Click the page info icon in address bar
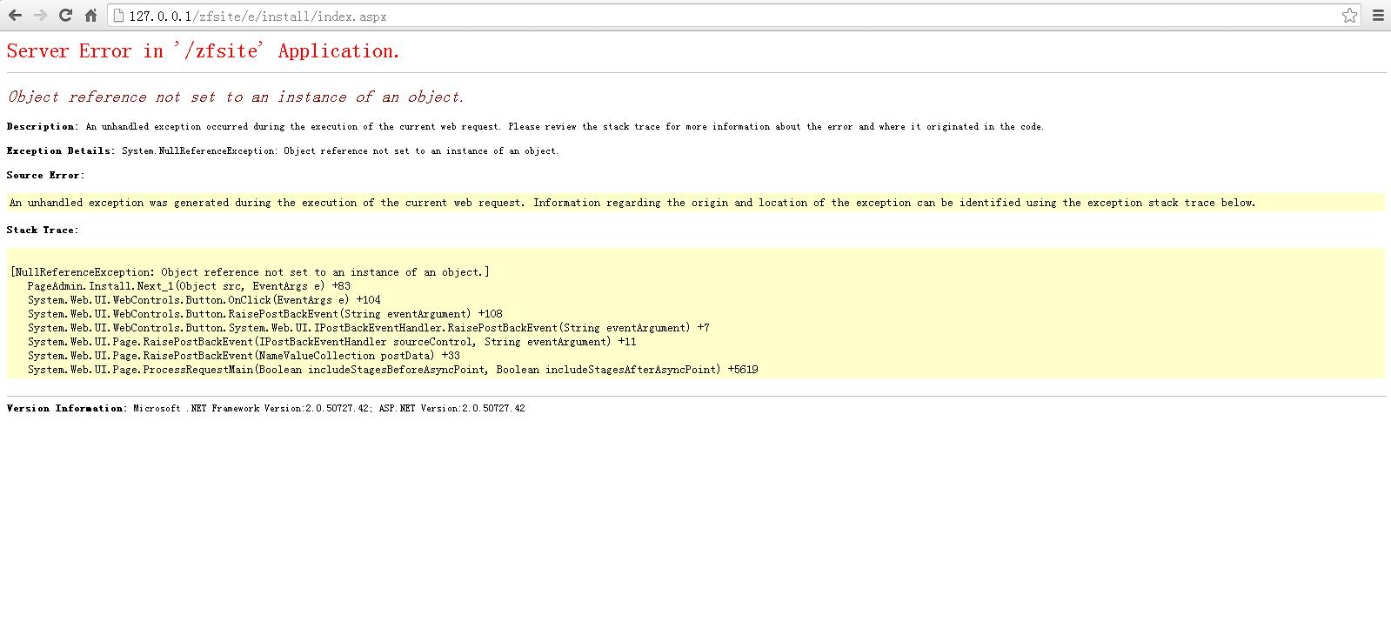Viewport: 1391px width, 635px height. [119, 17]
